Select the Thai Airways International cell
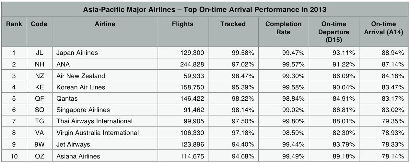Image resolution: width=410 pixels, height=163 pixels. (94, 121)
